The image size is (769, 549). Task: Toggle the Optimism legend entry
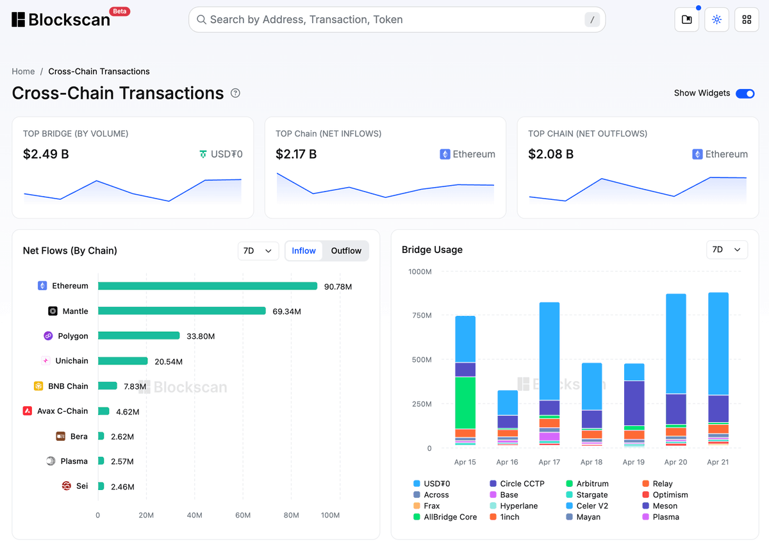pyautogui.click(x=665, y=495)
